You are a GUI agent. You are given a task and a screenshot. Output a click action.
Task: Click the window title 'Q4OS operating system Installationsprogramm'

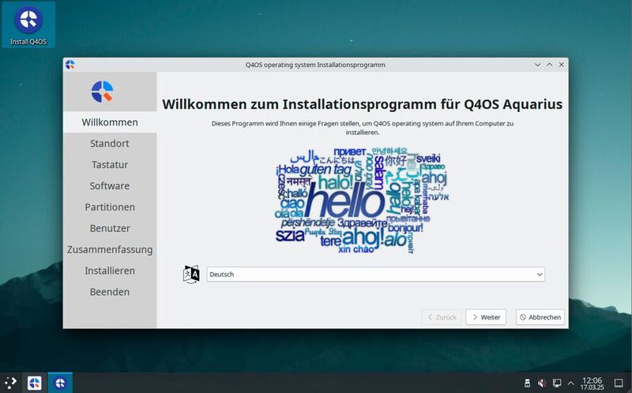tap(315, 65)
